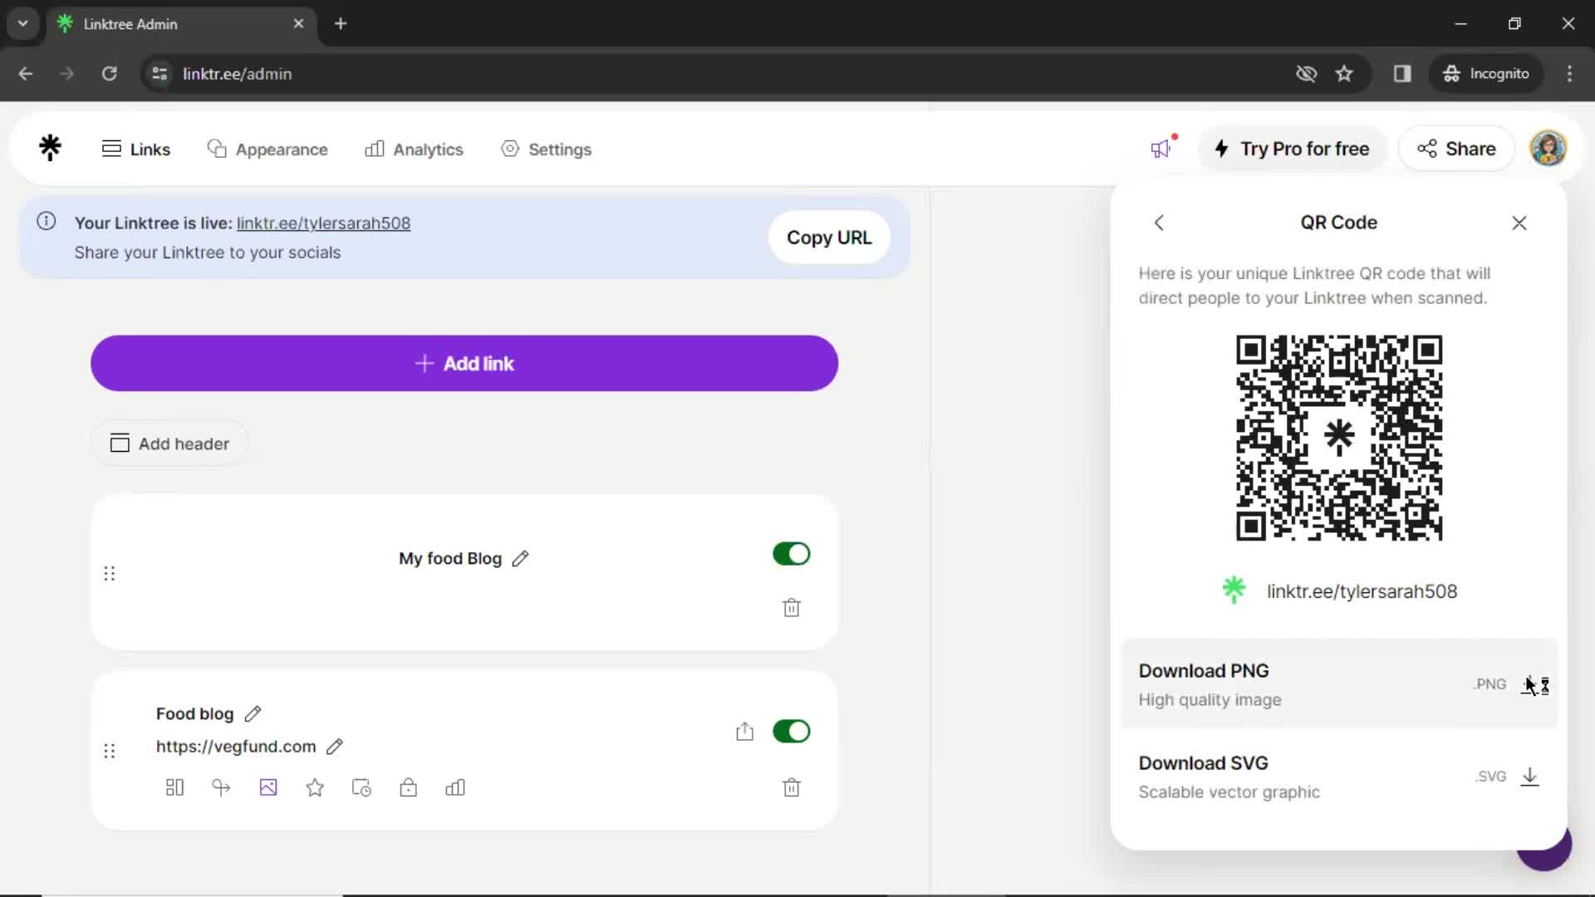
Task: Share the Food blog link
Action: (745, 732)
